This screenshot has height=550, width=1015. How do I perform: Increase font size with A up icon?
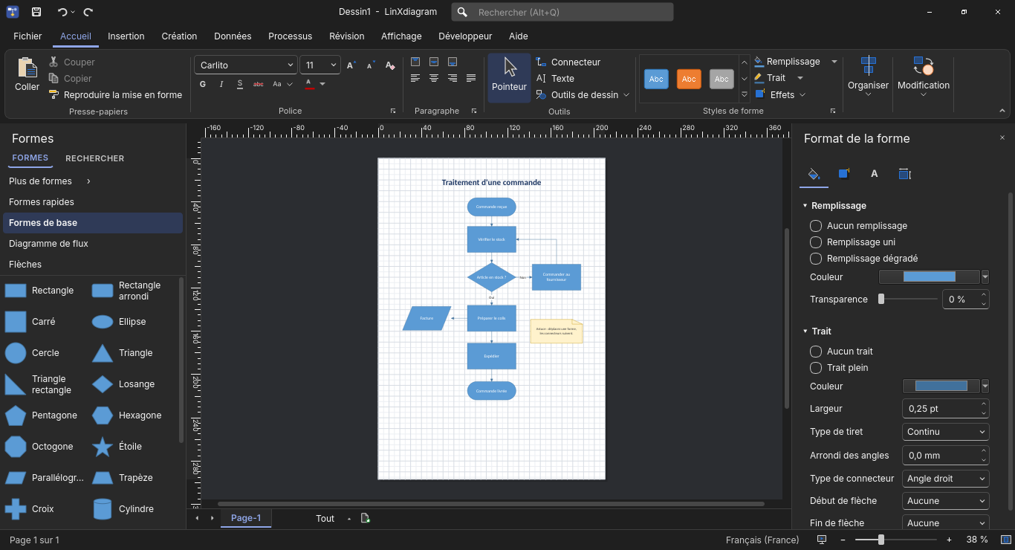click(351, 65)
